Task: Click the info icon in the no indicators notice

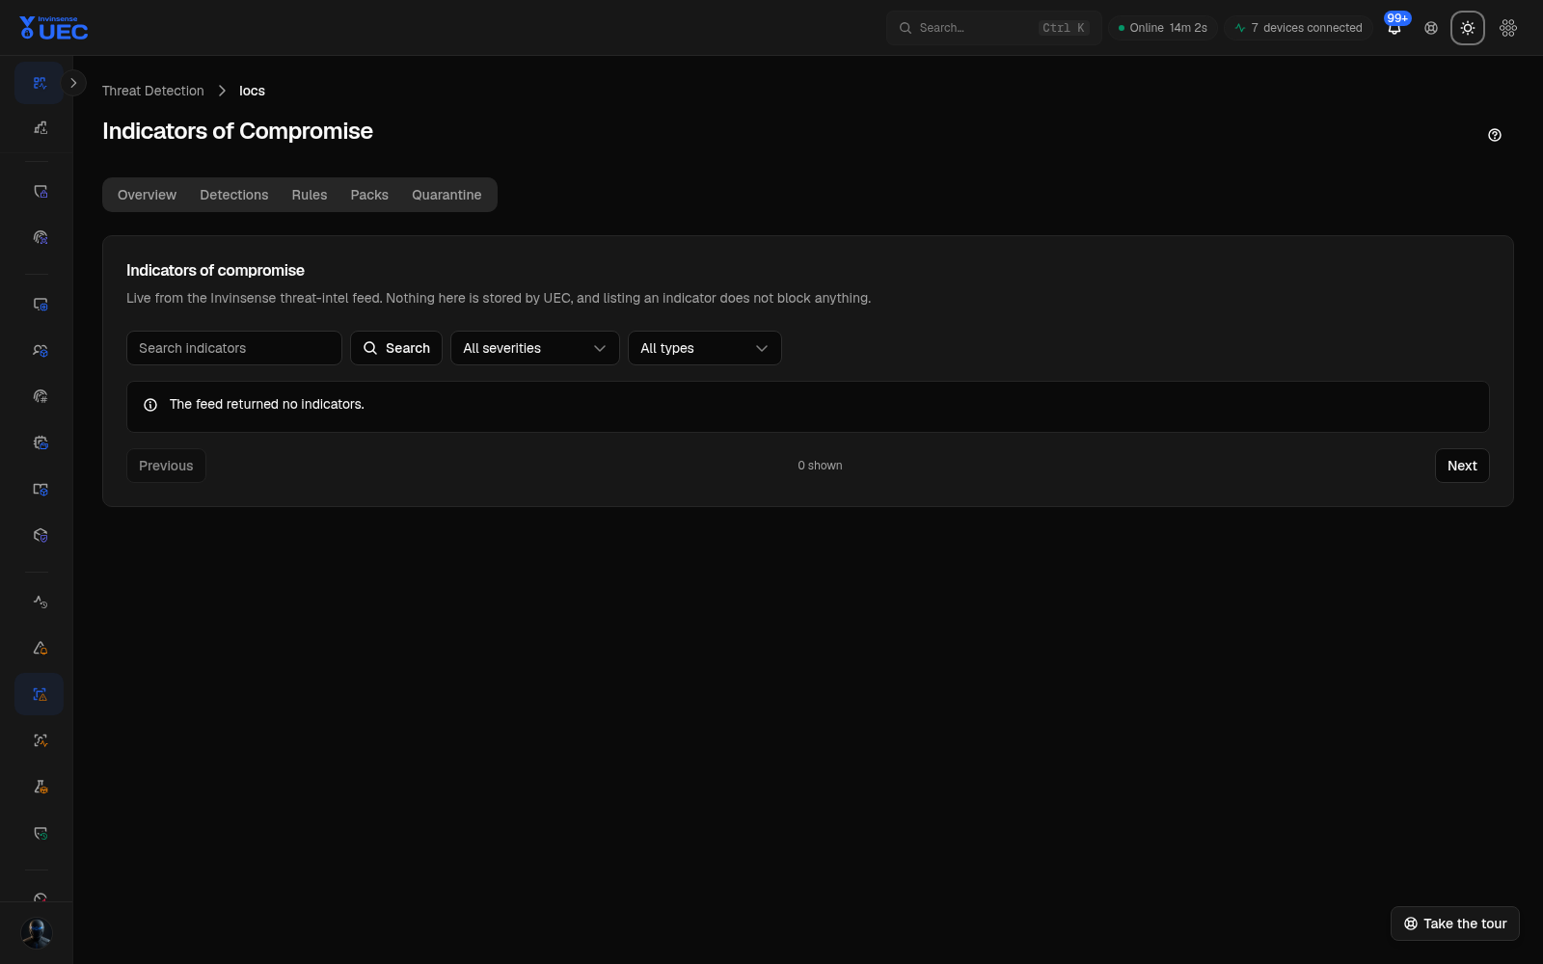Action: 150,405
